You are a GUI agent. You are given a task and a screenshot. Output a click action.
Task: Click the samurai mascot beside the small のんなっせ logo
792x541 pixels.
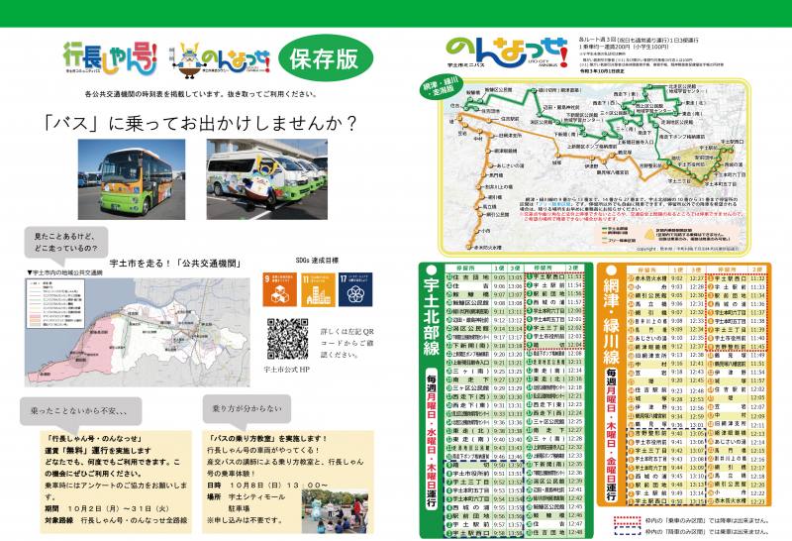(x=187, y=61)
